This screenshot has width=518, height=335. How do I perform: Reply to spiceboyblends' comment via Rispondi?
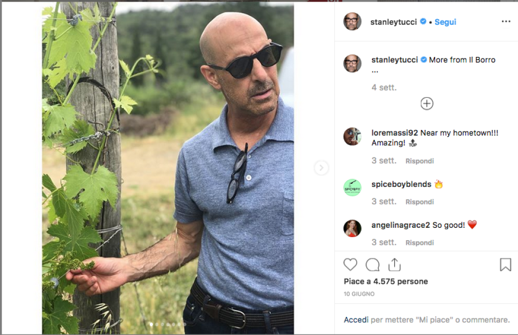420,202
